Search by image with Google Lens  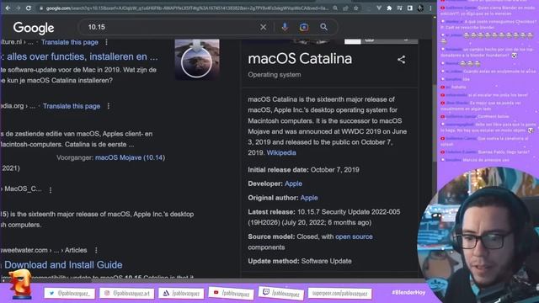tap(304, 27)
